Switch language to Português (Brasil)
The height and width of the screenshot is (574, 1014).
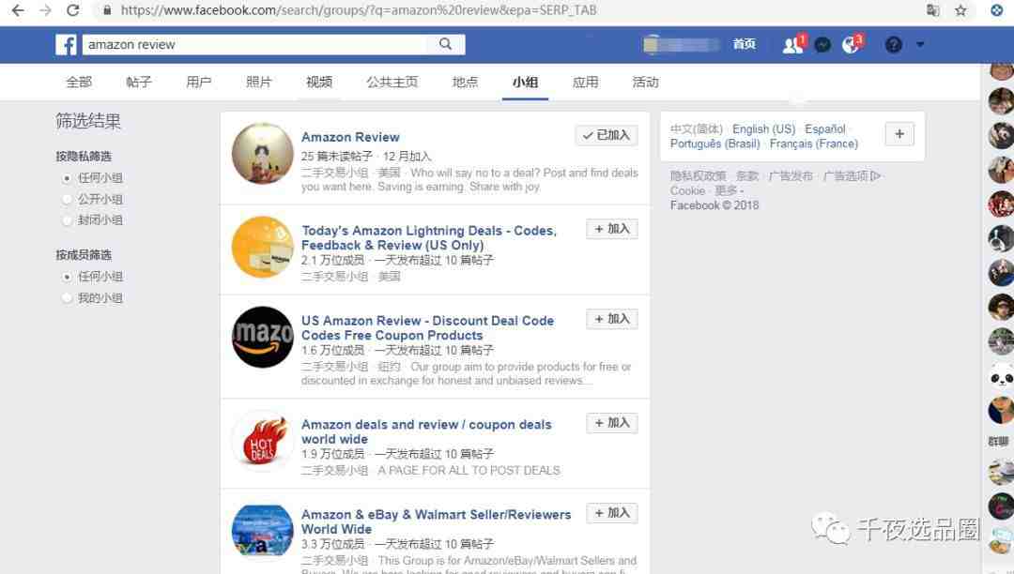(x=714, y=143)
